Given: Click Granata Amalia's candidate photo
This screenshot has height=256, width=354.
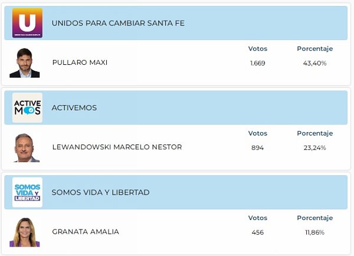Looking at the screenshot, I should point(24,232).
